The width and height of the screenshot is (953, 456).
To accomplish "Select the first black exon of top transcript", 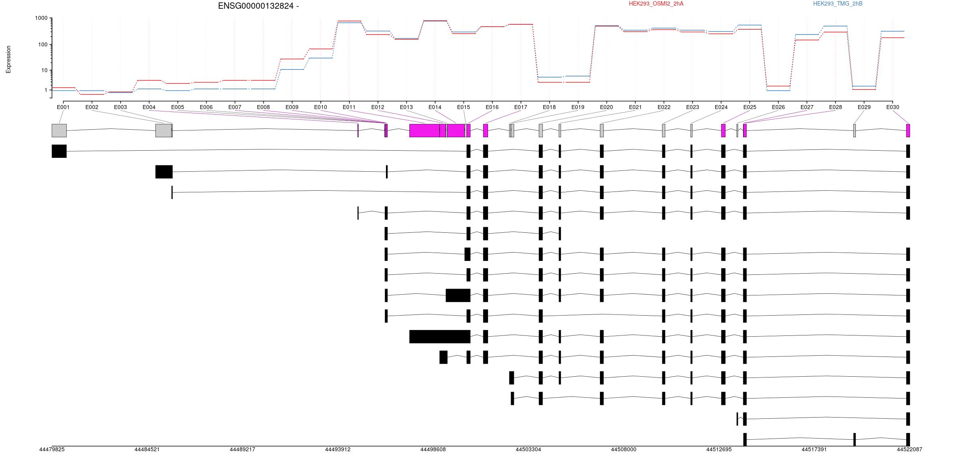I will tap(59, 151).
